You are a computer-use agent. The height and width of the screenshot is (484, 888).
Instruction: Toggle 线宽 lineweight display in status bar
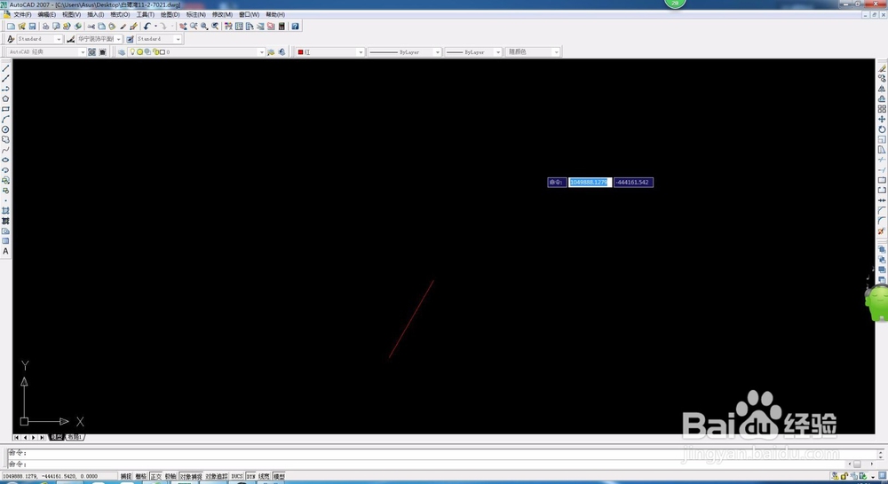265,477
